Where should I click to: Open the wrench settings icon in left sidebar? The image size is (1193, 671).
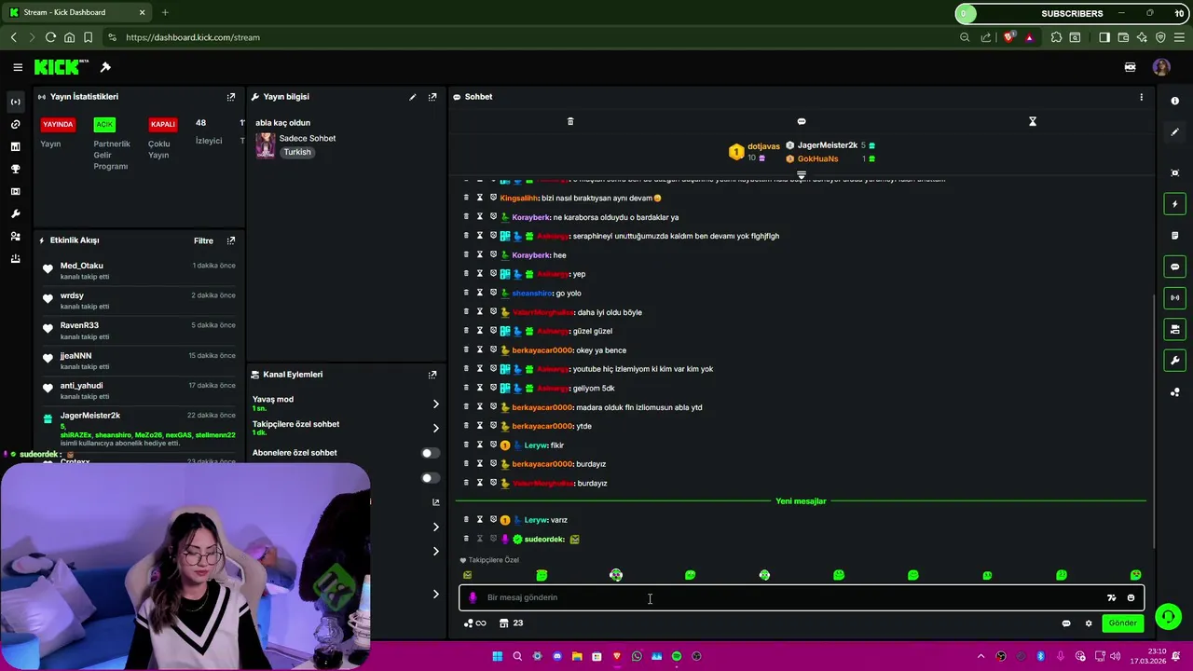point(15,213)
